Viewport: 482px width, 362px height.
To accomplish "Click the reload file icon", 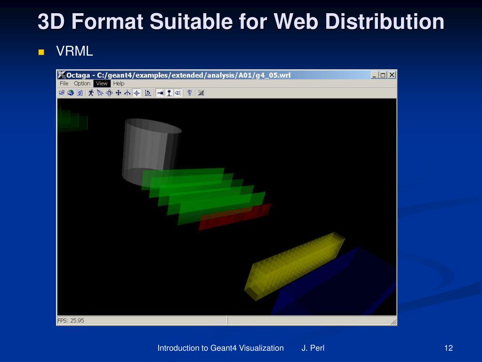I will coord(80,93).
